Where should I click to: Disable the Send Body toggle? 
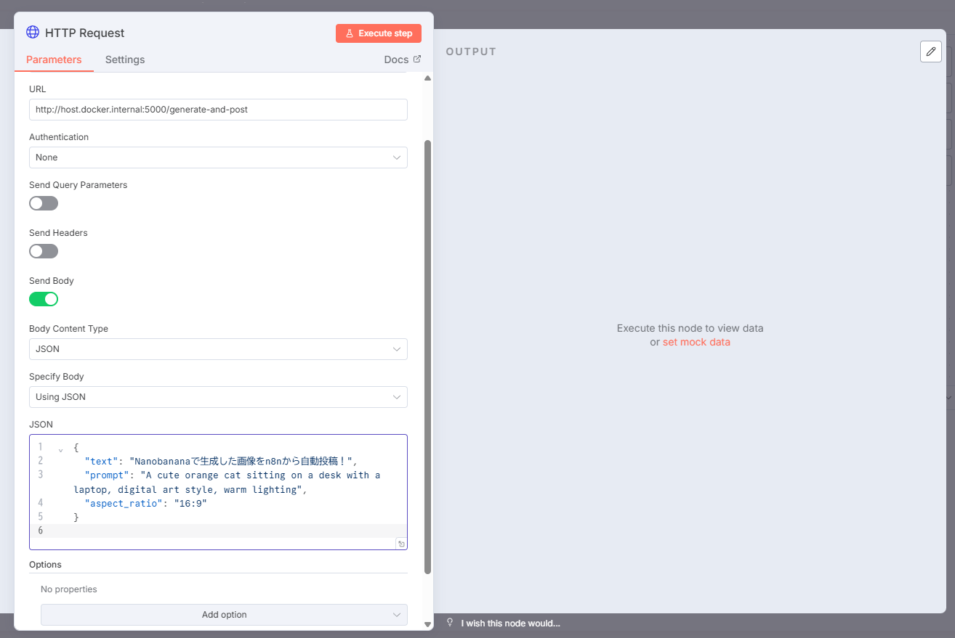(x=44, y=299)
